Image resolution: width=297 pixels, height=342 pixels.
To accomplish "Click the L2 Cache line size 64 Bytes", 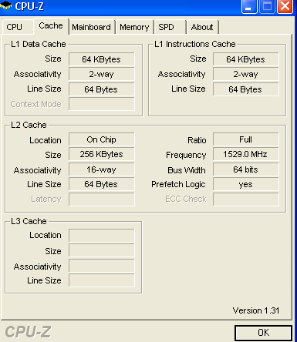I will click(x=102, y=184).
